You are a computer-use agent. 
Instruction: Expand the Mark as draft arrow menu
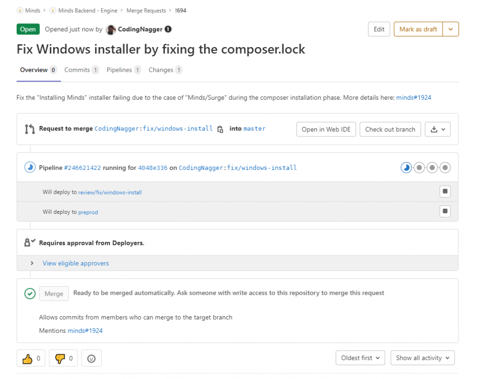[x=450, y=29]
